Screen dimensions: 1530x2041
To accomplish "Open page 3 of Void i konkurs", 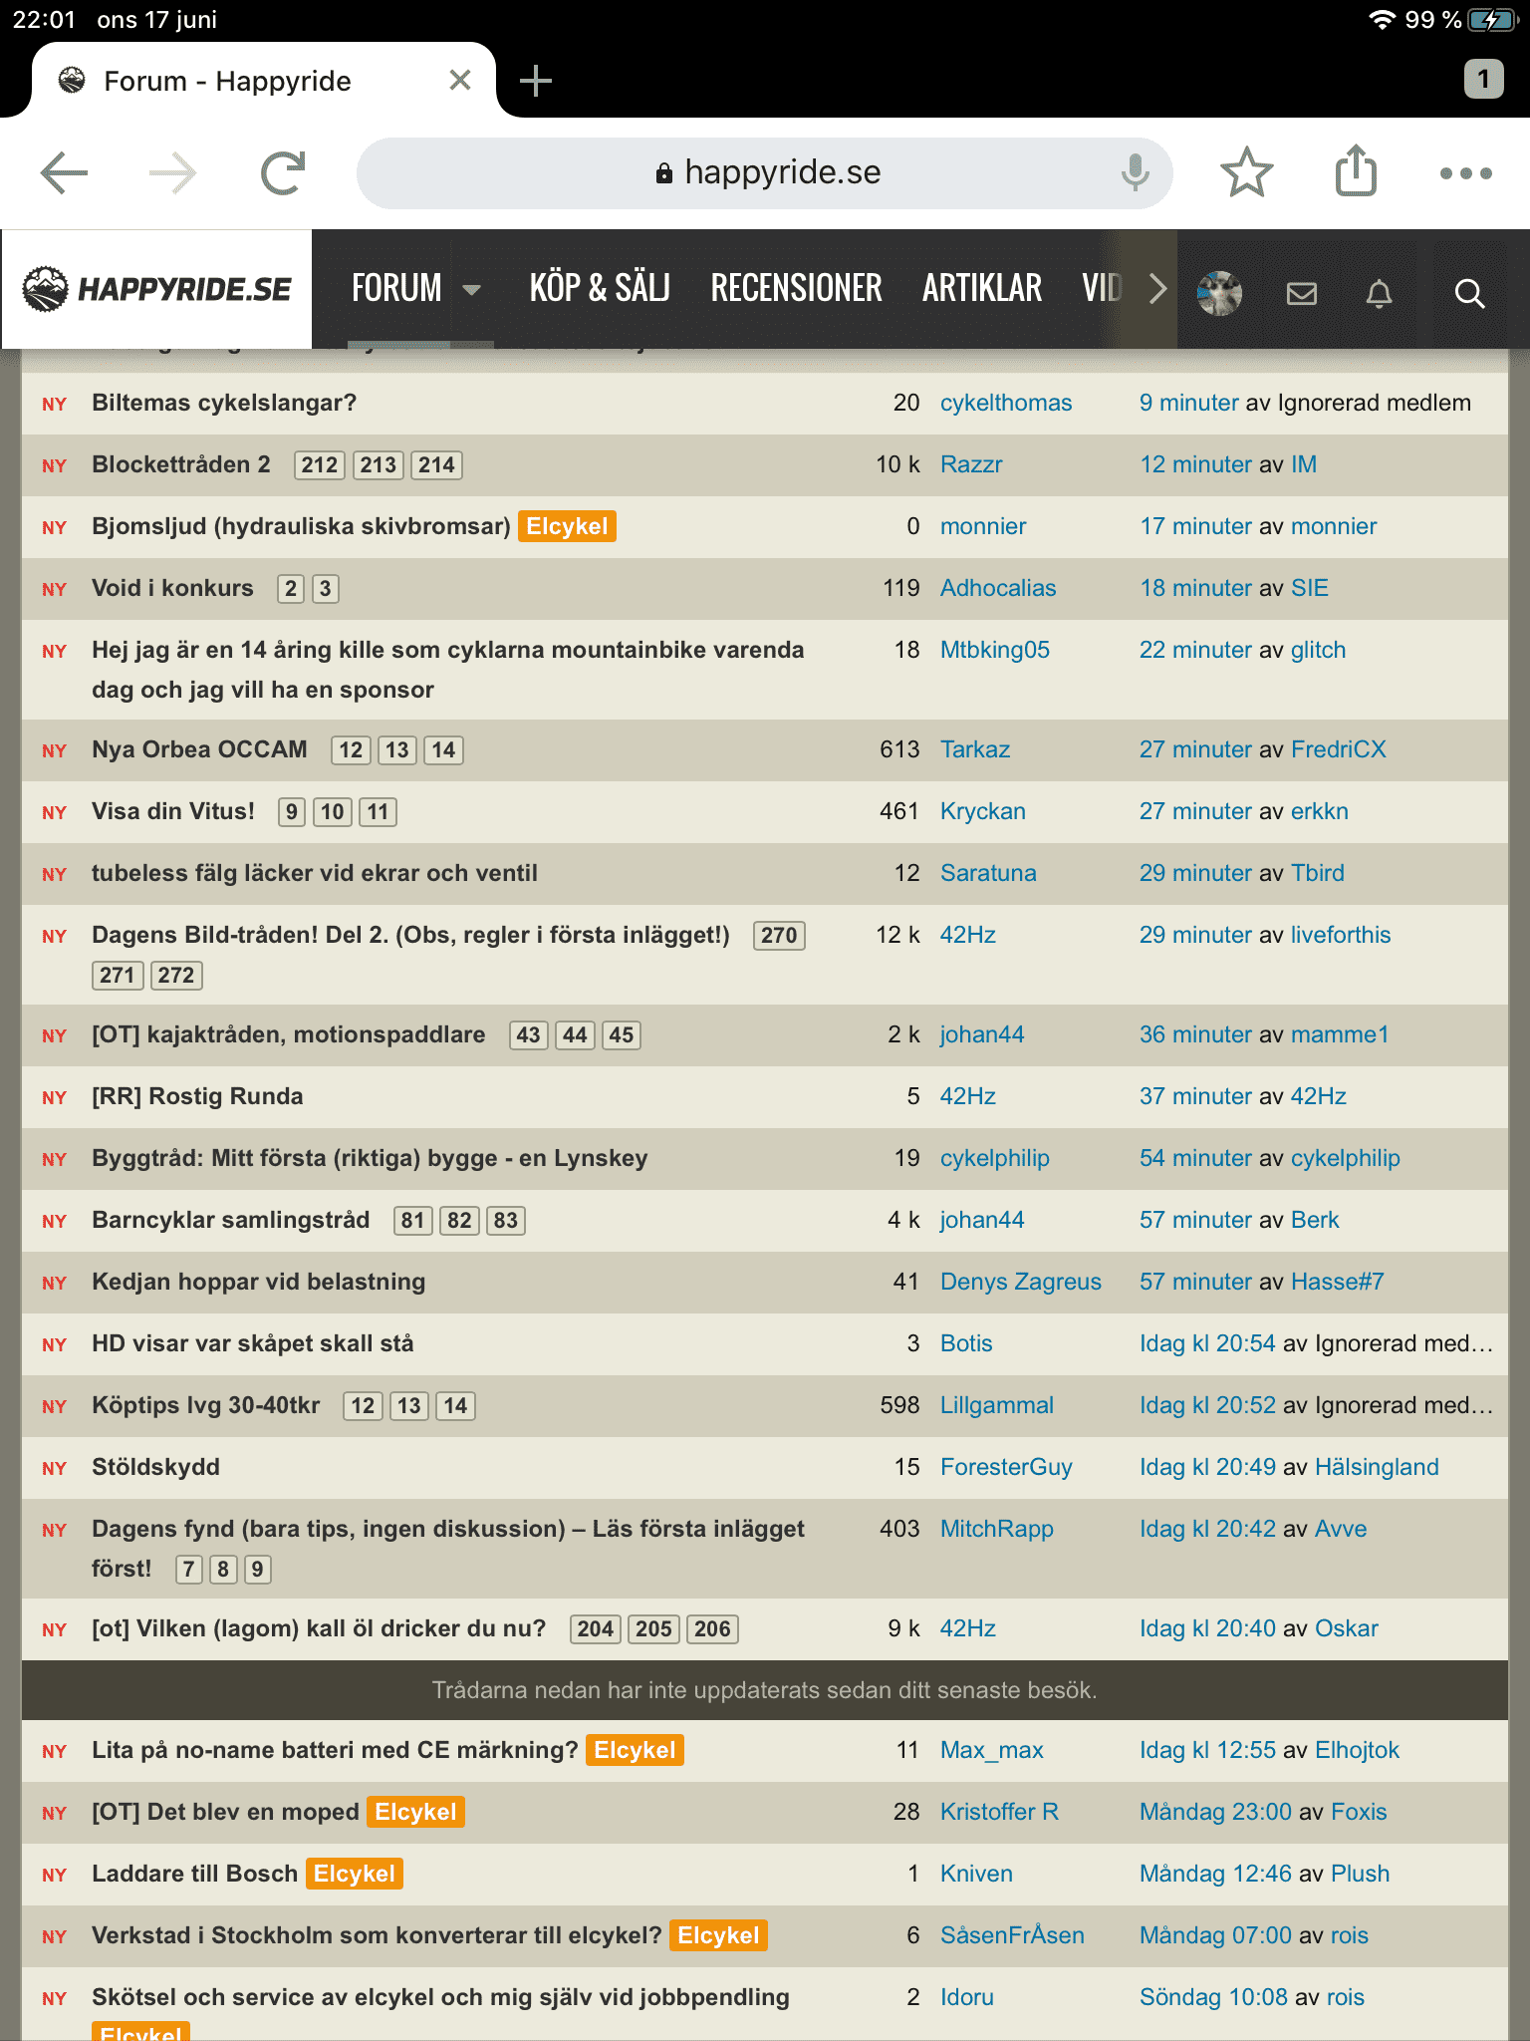I will pyautogui.click(x=325, y=589).
